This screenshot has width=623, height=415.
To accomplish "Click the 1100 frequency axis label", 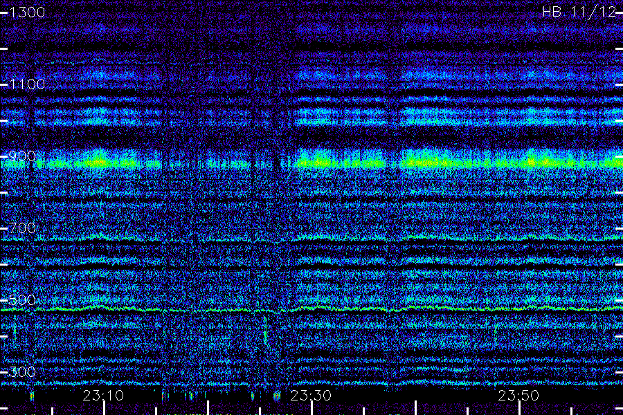I will click(x=27, y=84).
